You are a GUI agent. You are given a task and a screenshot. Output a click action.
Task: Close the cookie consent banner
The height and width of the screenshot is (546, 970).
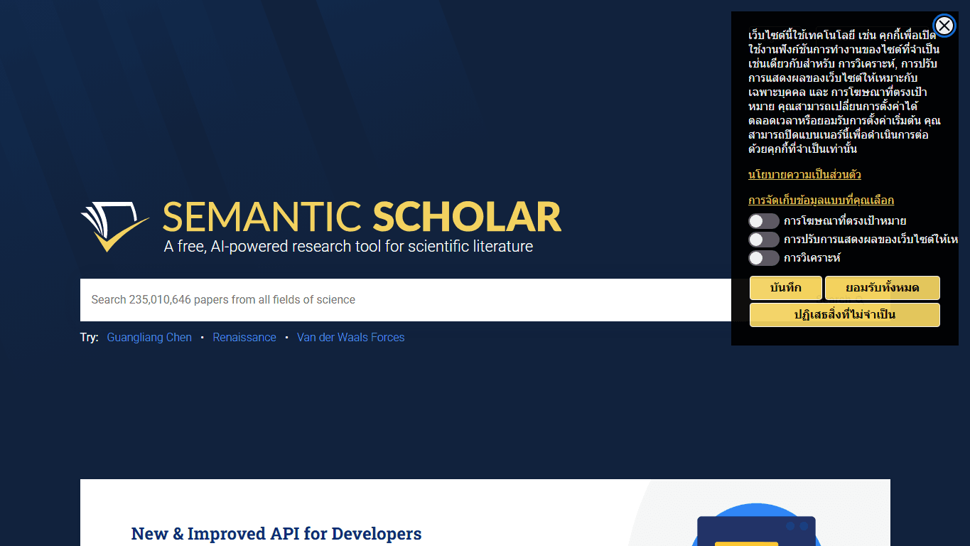(x=944, y=26)
